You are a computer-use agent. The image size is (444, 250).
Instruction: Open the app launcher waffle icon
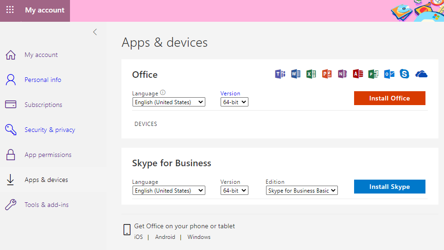(x=10, y=10)
